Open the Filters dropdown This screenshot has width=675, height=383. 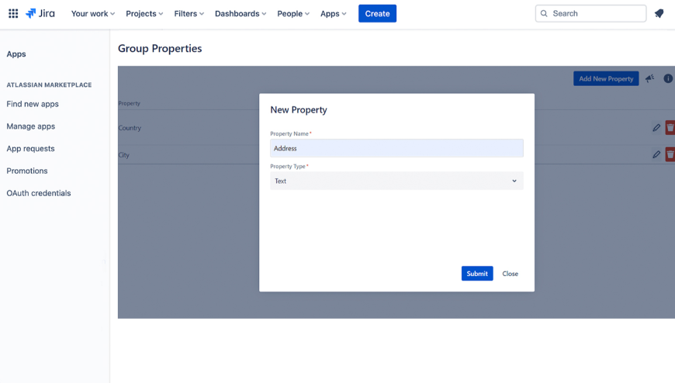(x=189, y=14)
